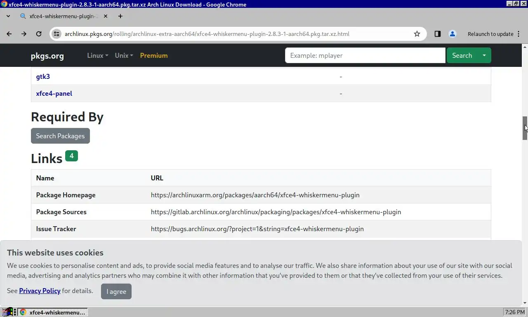This screenshot has height=317, width=528.
Task: Open the gtk3 dependency link
Action: 43,76
